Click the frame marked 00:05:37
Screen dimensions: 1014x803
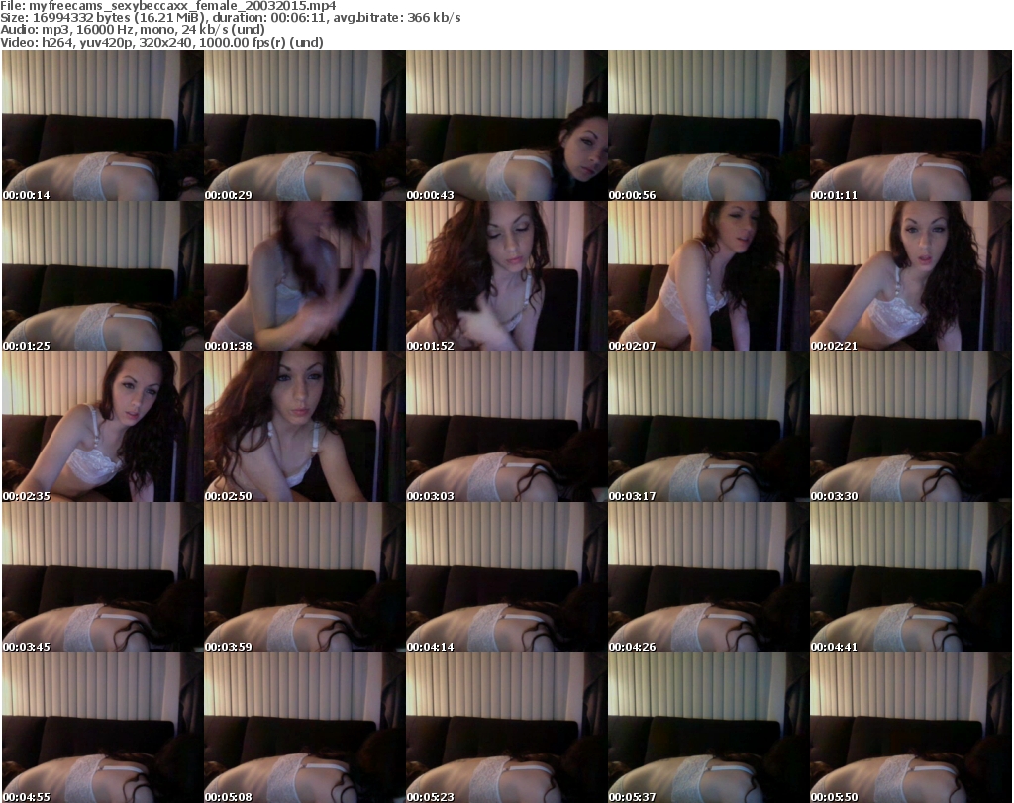pos(708,728)
